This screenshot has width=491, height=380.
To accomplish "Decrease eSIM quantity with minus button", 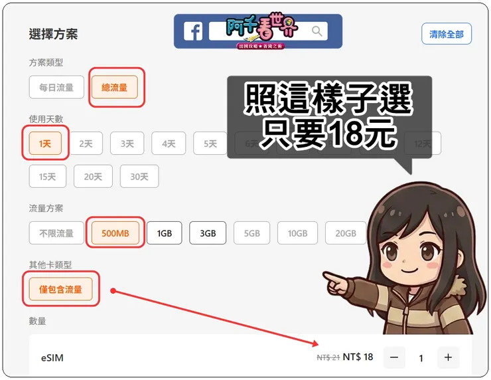I will pyautogui.click(x=394, y=357).
